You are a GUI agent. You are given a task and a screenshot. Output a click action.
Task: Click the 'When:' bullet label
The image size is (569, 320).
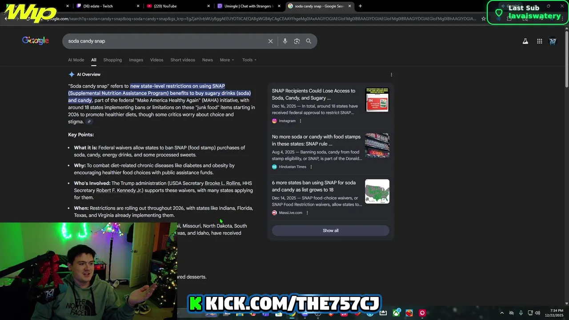coord(81,208)
